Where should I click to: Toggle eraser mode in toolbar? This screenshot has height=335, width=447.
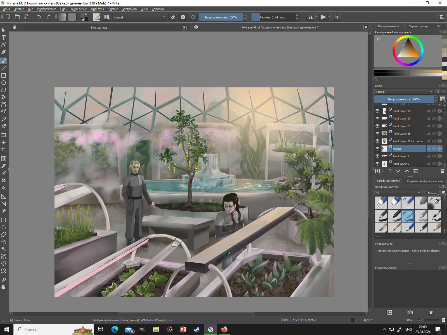click(x=173, y=17)
